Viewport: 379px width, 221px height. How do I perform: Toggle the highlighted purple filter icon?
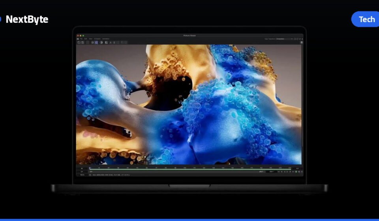tap(96, 43)
